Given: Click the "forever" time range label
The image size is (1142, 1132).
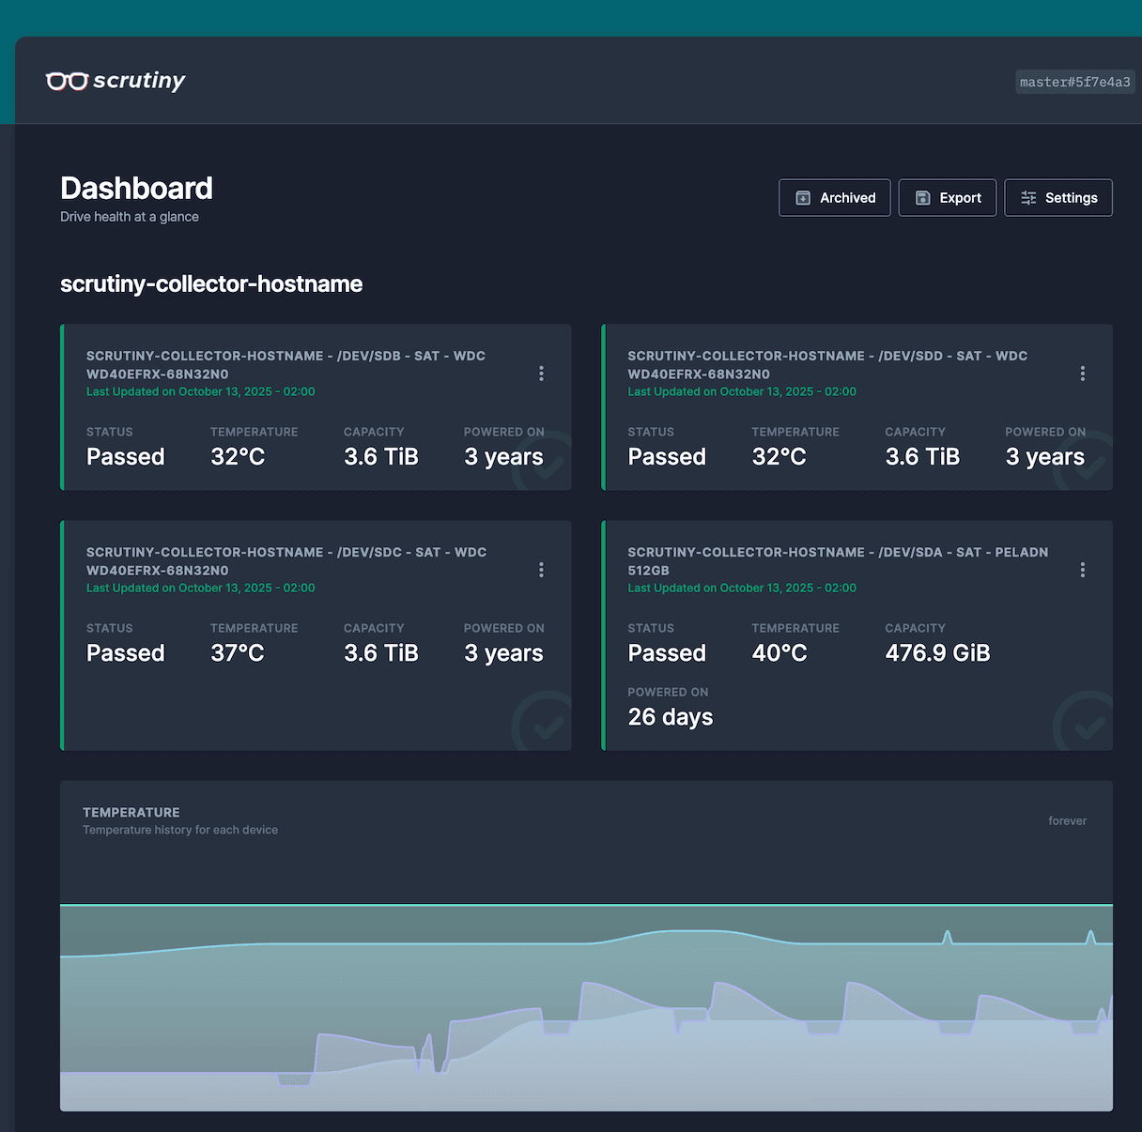Looking at the screenshot, I should (x=1067, y=821).
